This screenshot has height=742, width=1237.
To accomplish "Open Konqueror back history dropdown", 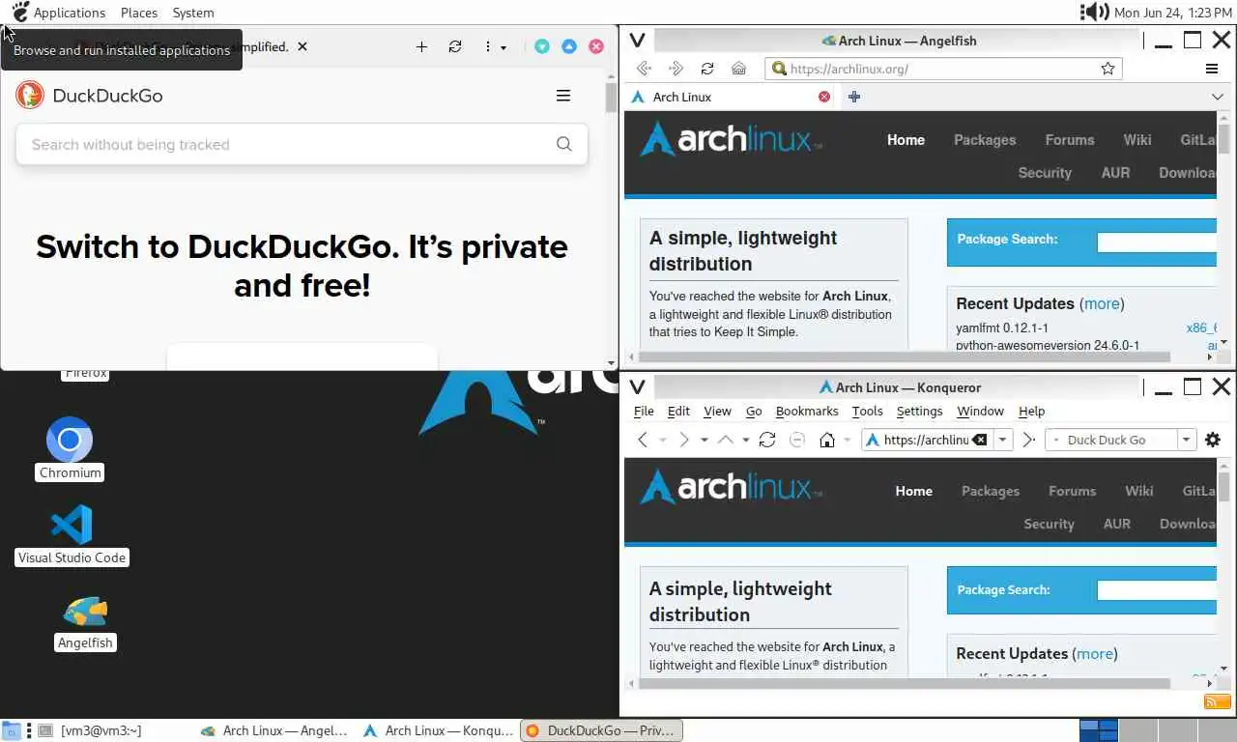I will [x=663, y=440].
